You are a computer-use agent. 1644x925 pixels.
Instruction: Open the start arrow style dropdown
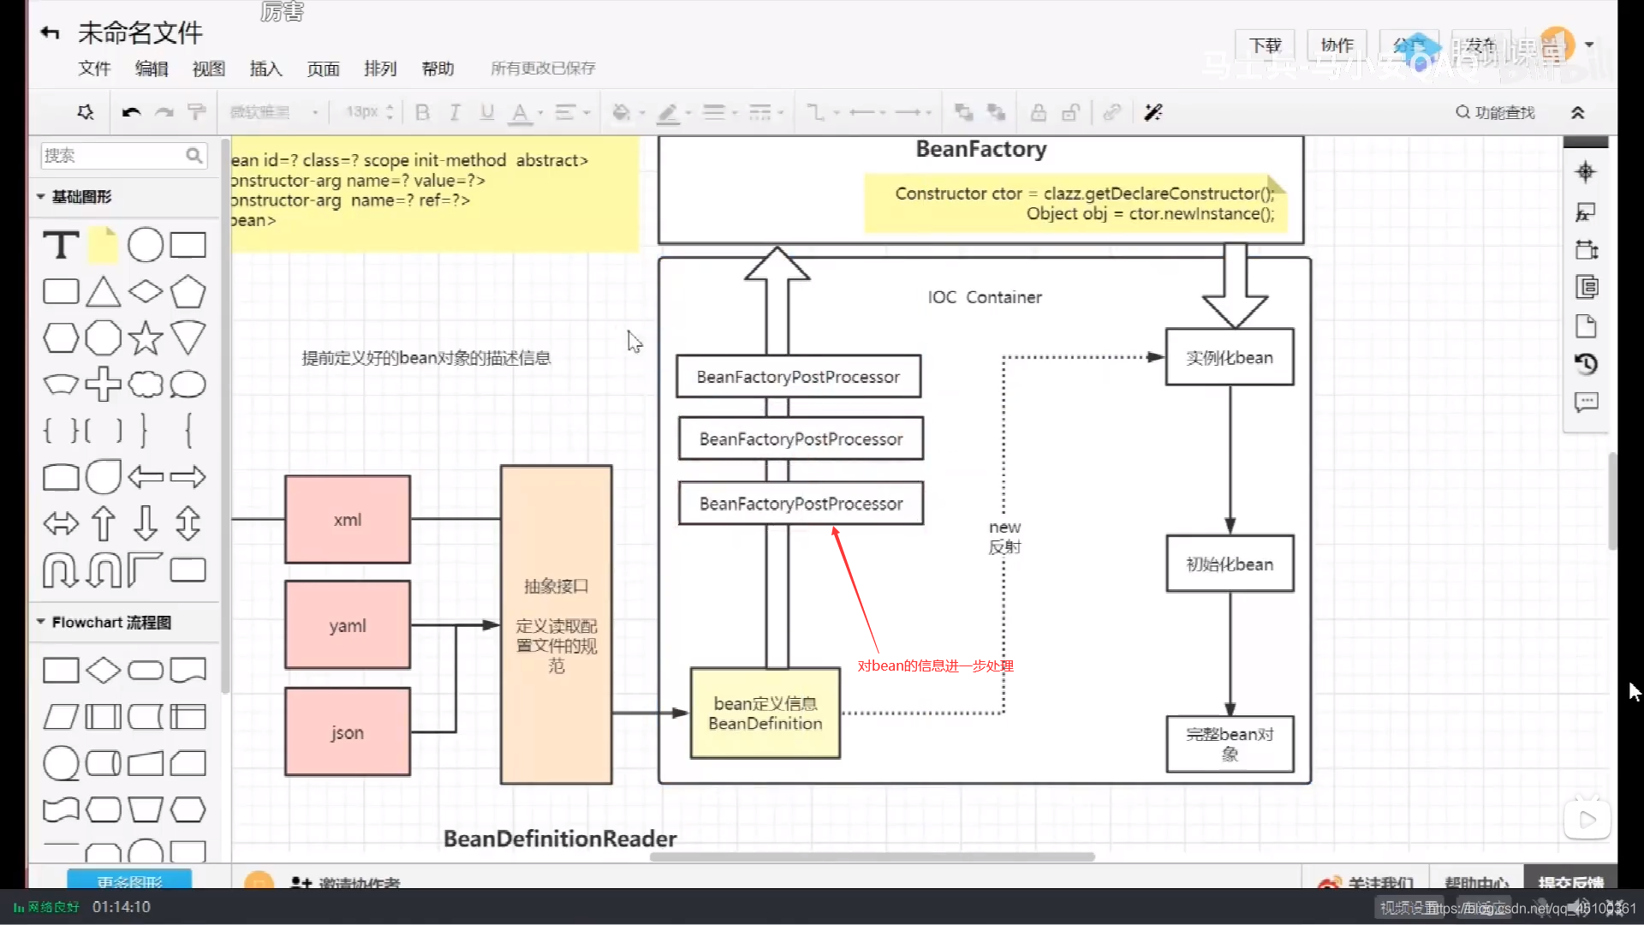click(867, 112)
